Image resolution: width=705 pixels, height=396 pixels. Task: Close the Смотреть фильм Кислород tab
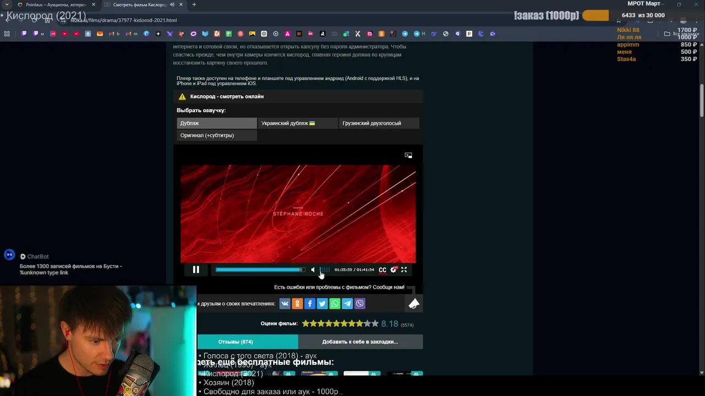point(181,4)
